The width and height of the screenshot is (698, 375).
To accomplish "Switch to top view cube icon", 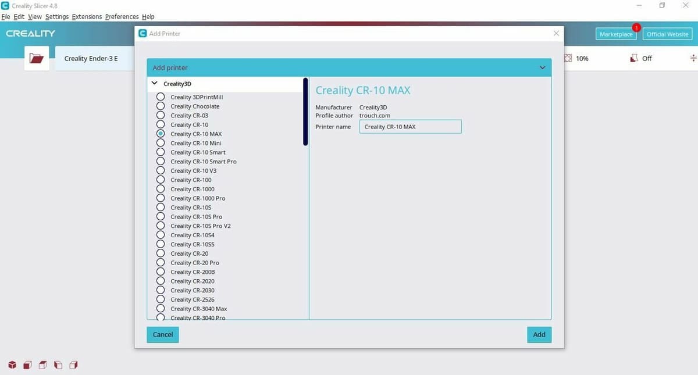I will pyautogui.click(x=42, y=365).
